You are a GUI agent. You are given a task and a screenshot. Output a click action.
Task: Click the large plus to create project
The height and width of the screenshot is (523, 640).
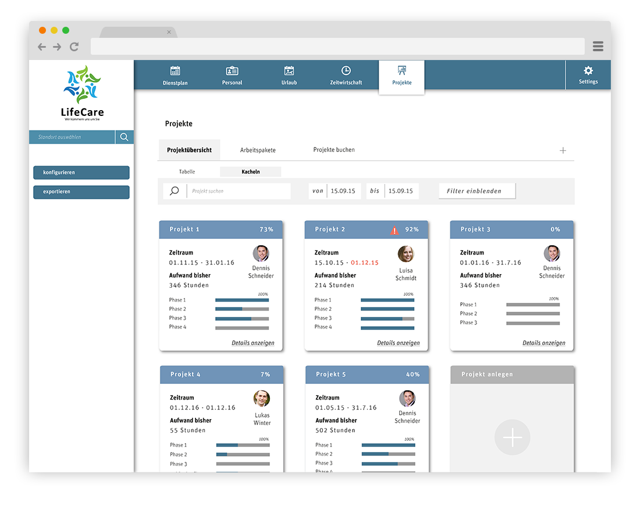pyautogui.click(x=512, y=437)
